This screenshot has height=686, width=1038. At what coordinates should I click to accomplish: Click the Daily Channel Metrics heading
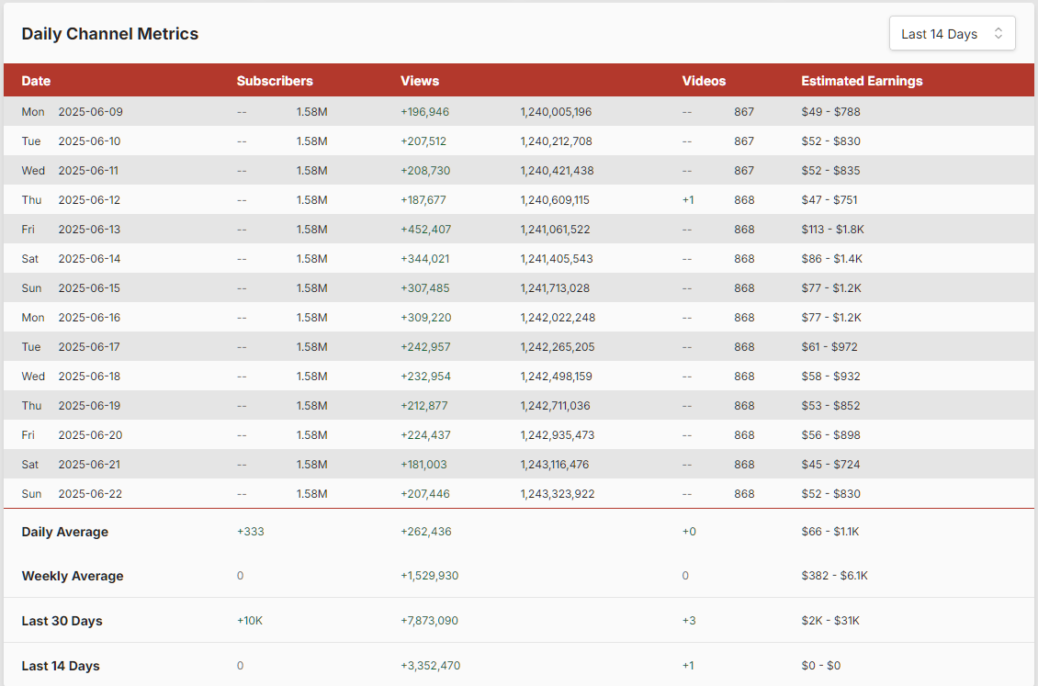pos(110,34)
